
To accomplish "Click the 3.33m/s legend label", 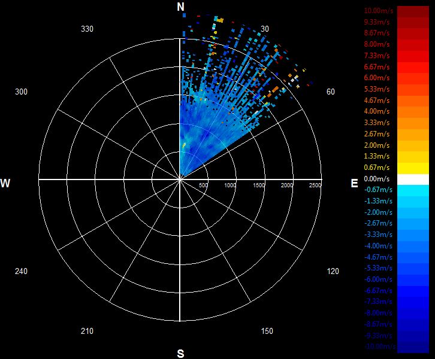I will click(377, 123).
